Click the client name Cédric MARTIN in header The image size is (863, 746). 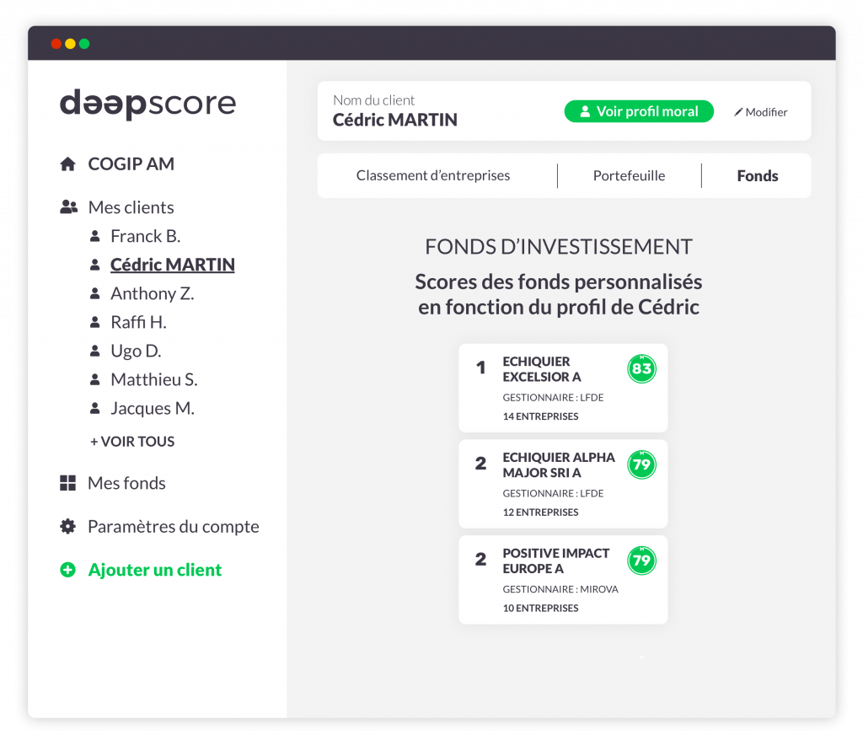pyautogui.click(x=394, y=120)
